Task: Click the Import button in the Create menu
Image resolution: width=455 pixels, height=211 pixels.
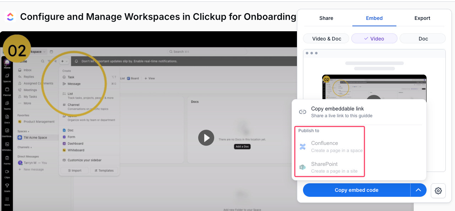Action: pos(75,171)
